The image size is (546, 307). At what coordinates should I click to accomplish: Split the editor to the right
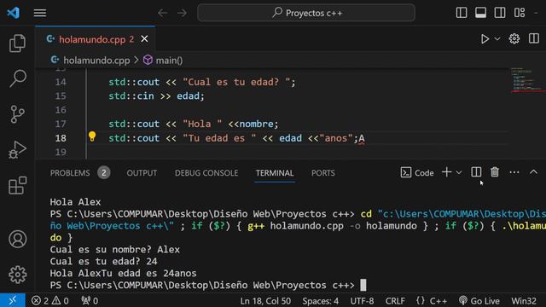(x=534, y=38)
